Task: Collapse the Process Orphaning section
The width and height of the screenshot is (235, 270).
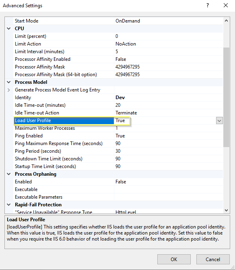Action: coord(9,174)
